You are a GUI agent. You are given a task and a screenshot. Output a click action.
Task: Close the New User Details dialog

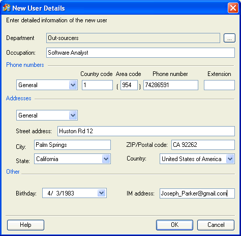click(233, 8)
